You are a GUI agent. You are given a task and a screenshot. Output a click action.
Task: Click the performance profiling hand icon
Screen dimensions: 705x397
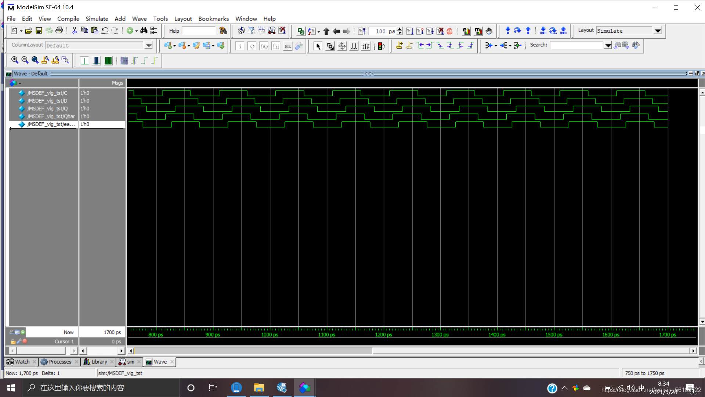pos(489,31)
